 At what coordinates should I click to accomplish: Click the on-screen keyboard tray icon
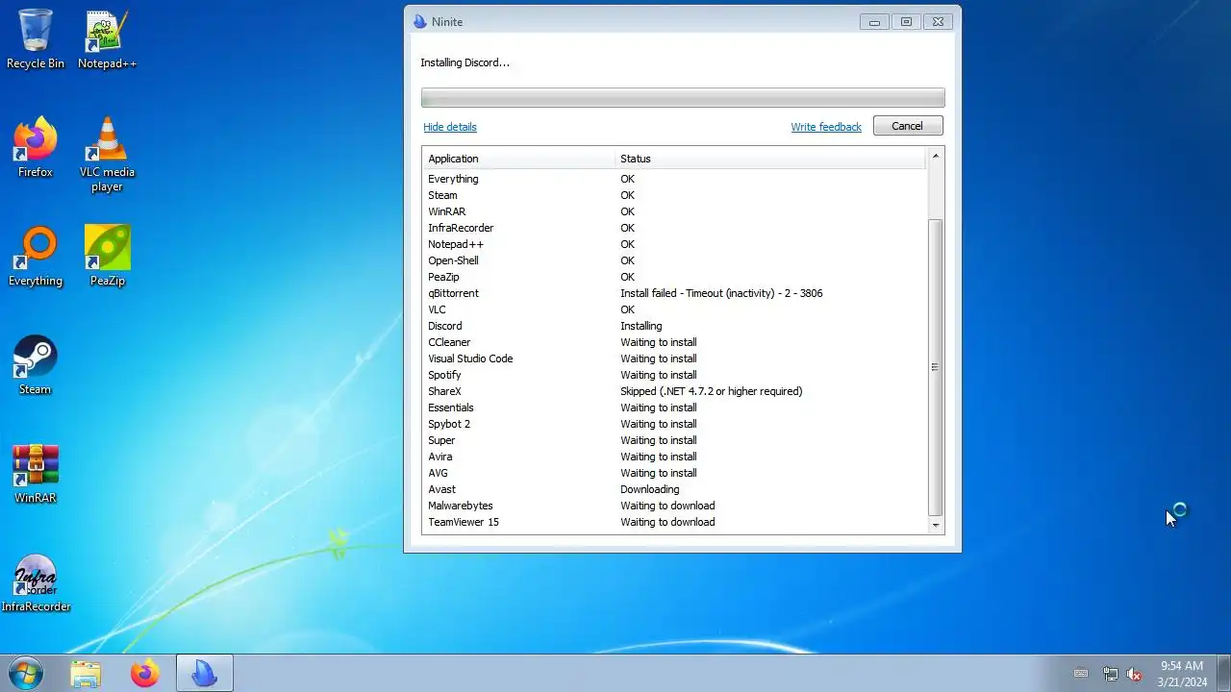(x=1081, y=673)
